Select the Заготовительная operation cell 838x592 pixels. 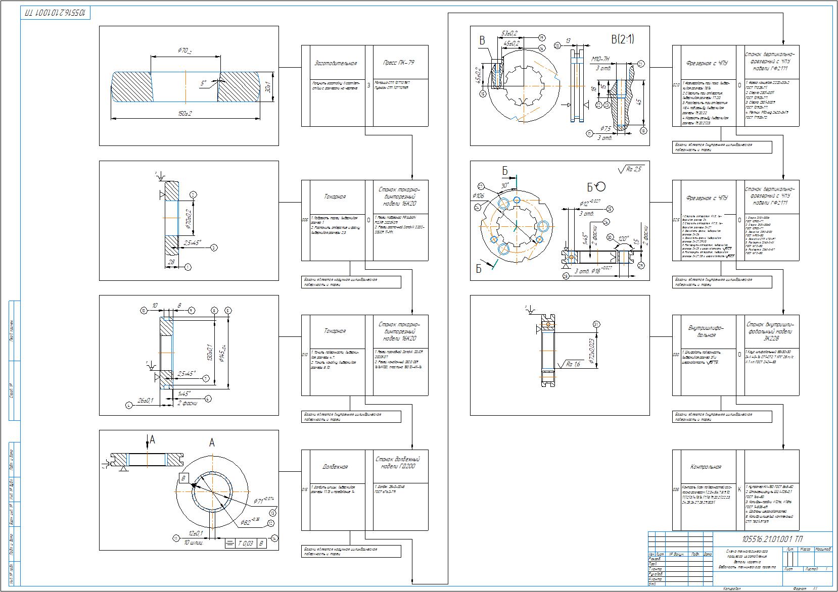point(336,63)
